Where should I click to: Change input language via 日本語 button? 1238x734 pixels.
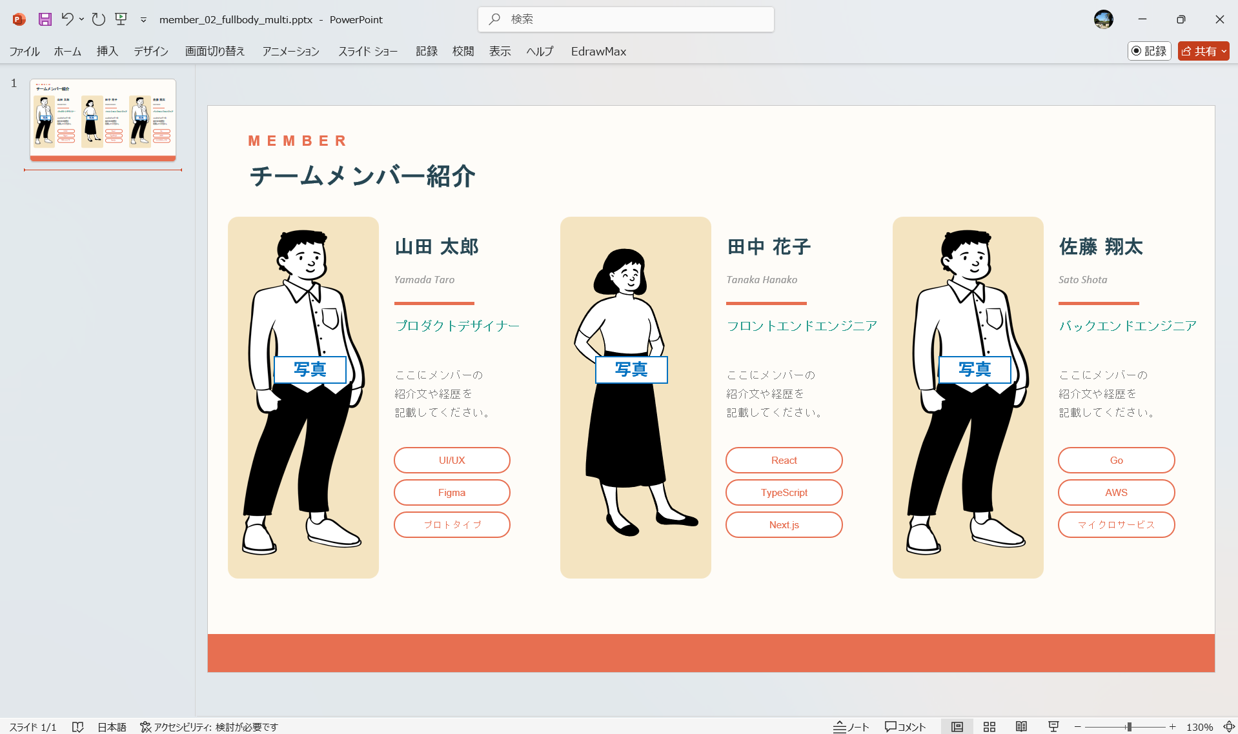(x=111, y=726)
